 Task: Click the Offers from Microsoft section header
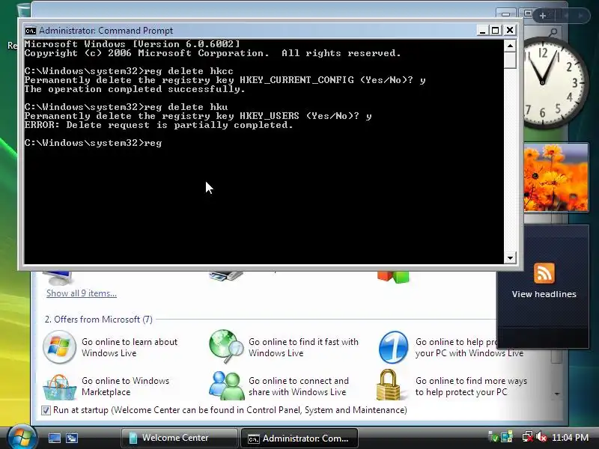(99, 320)
